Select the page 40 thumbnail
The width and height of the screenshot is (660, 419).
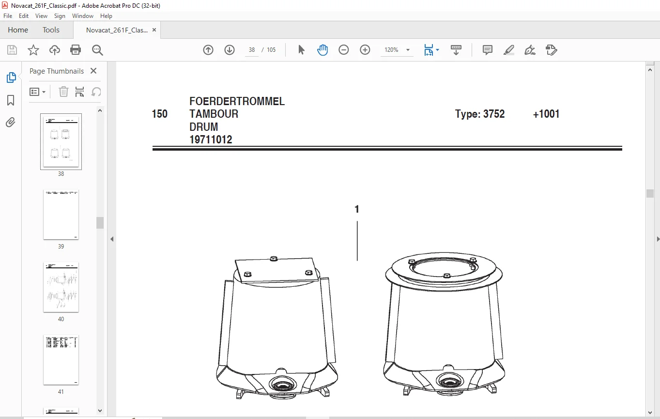[61, 287]
